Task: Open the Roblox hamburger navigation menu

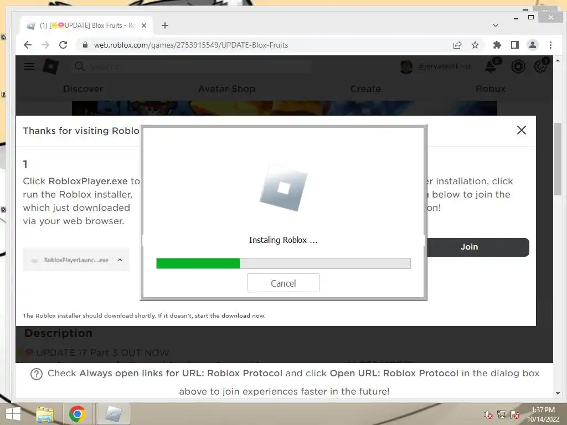Action: [x=29, y=66]
